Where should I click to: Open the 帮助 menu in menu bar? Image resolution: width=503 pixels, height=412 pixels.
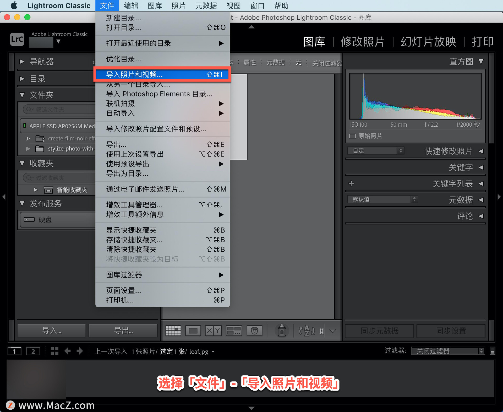tap(281, 5)
